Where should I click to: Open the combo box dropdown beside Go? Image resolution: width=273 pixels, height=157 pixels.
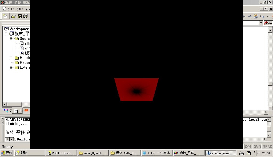tap(261, 23)
